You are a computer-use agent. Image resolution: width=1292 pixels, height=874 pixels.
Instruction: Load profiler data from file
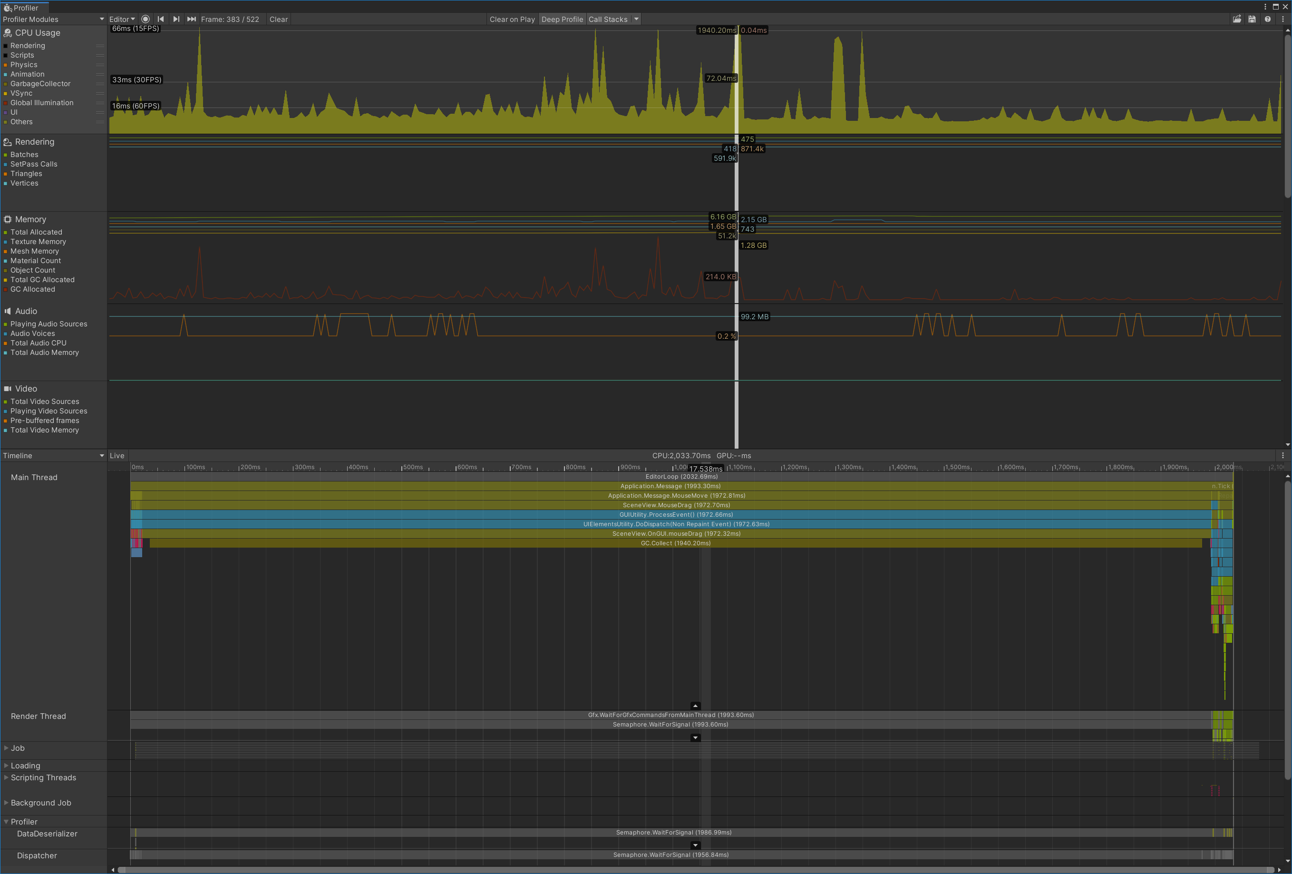tap(1237, 19)
